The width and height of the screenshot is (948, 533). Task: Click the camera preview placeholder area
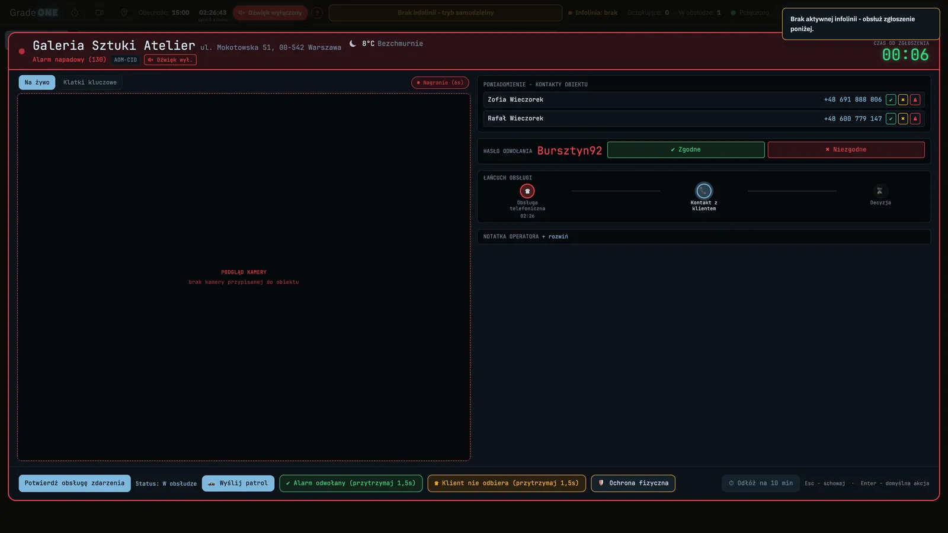[244, 277]
